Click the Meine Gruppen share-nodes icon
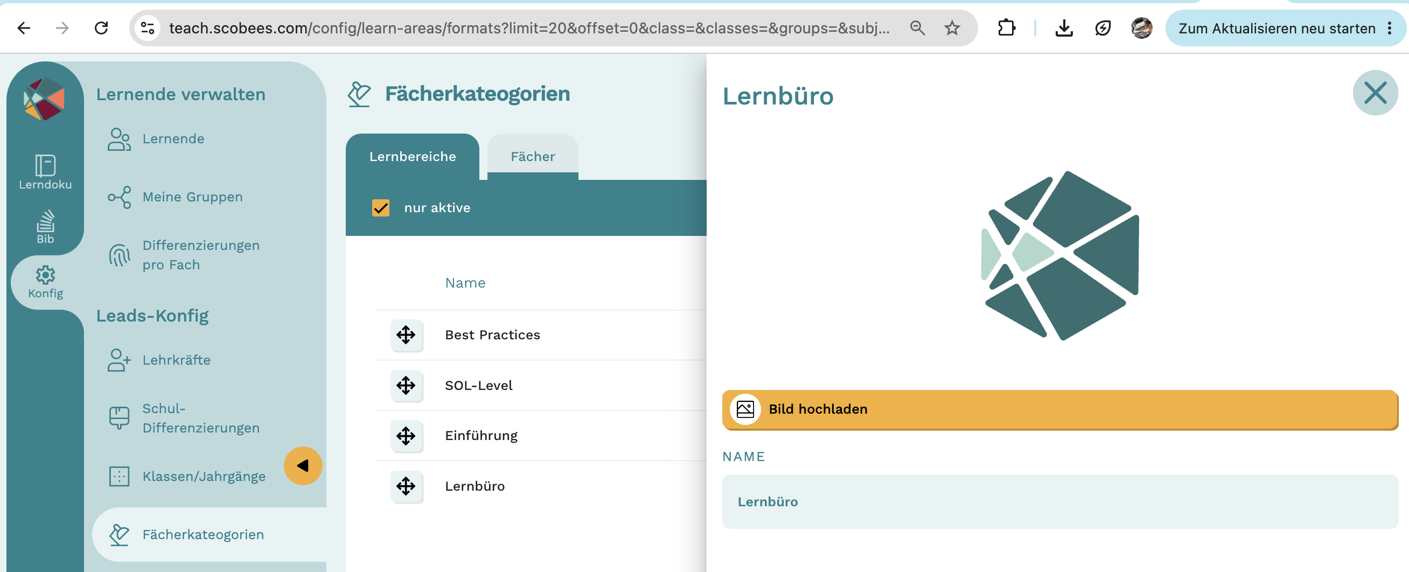 point(119,197)
